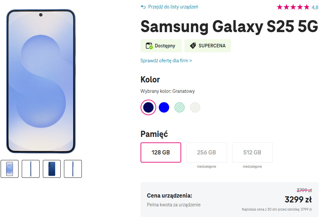Click the Dostępny availability icon
The image size is (325, 219).
(149, 46)
